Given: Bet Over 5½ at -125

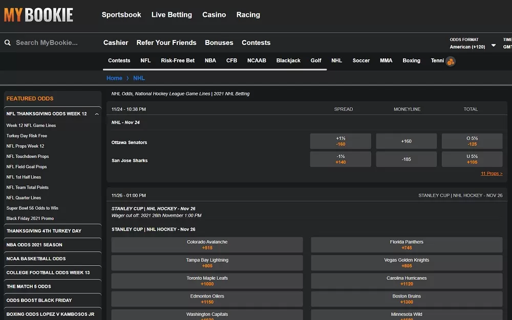Looking at the screenshot, I should [x=472, y=141].
